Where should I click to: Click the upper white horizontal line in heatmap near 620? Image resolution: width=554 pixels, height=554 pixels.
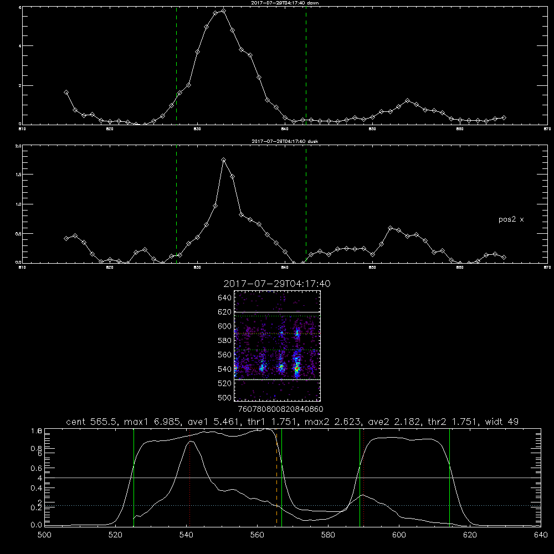click(x=278, y=312)
